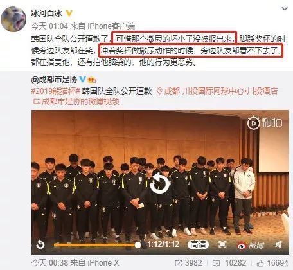Open 成都市足协的微博视频 link
293x270 pixels.
[x=76, y=102]
